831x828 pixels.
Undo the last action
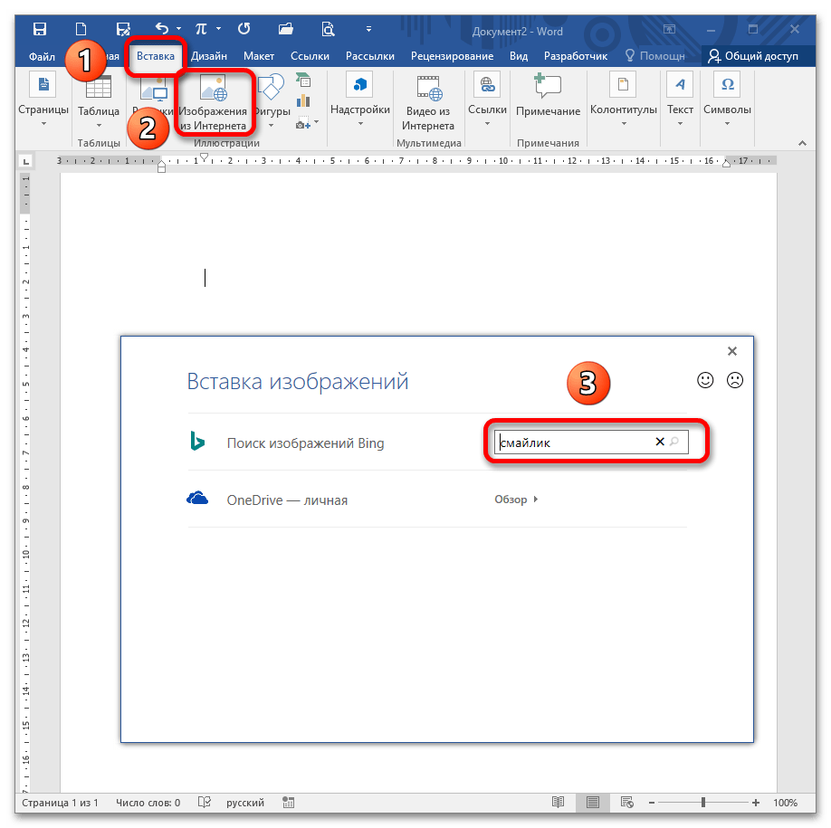162,29
